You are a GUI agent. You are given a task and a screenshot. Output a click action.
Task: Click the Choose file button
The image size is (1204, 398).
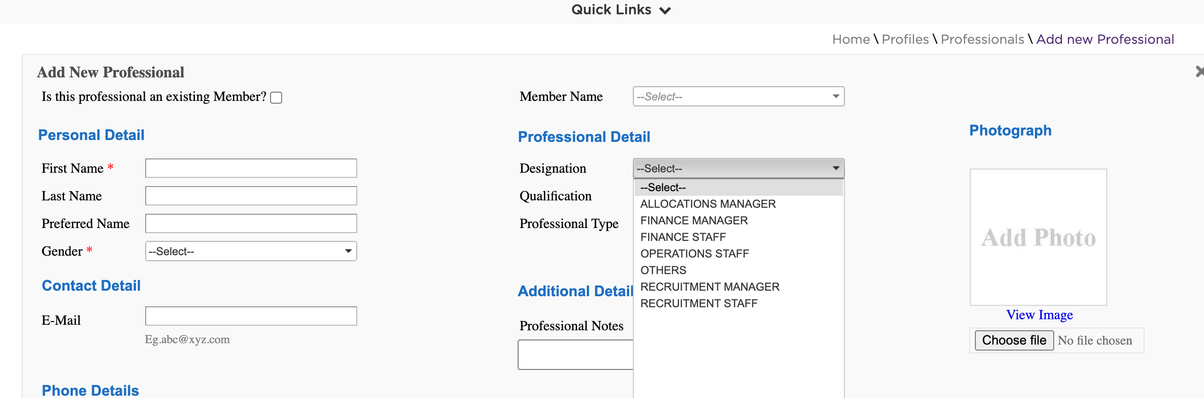coord(1014,340)
